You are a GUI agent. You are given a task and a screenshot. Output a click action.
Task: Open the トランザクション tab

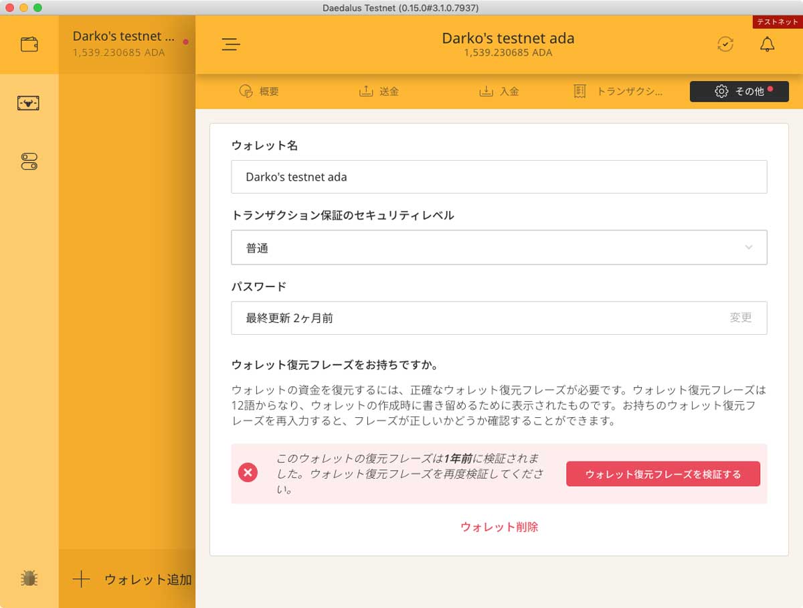(619, 92)
